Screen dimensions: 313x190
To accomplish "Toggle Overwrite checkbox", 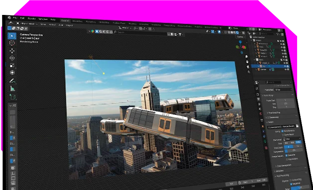I will tap(287, 155).
